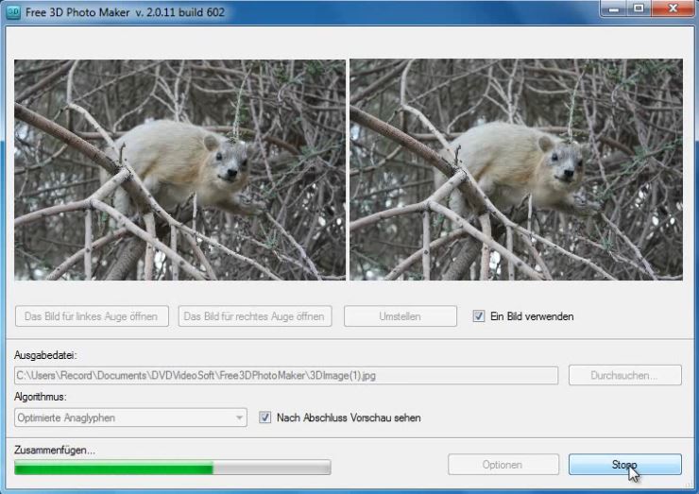Stop the merge with Stopp button
Image resolution: width=699 pixels, height=494 pixels.
(625, 465)
